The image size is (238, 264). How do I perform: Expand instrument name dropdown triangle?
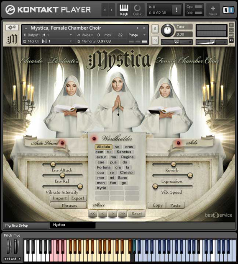[x=26, y=28]
